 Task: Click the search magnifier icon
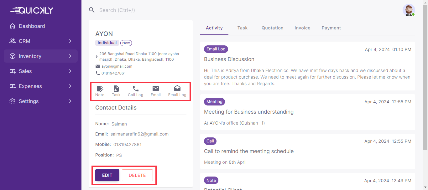pos(92,10)
